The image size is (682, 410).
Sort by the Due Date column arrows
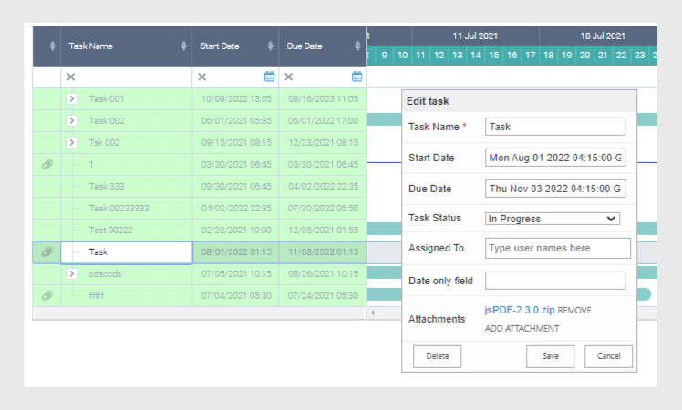357,46
